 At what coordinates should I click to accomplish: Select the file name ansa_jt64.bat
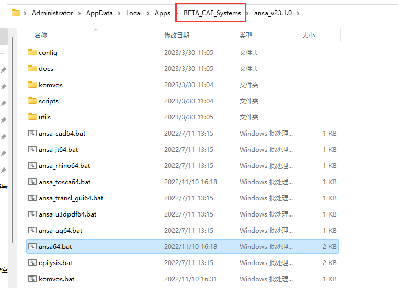point(59,149)
